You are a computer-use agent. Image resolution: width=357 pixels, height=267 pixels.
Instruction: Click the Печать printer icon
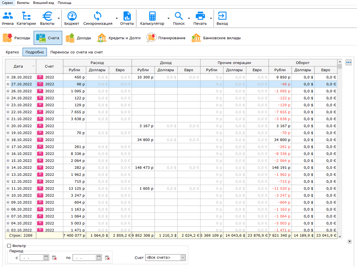point(200,18)
